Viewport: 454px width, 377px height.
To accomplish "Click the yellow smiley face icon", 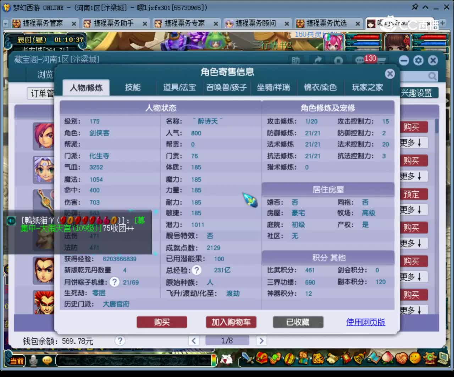I will click(x=415, y=357).
